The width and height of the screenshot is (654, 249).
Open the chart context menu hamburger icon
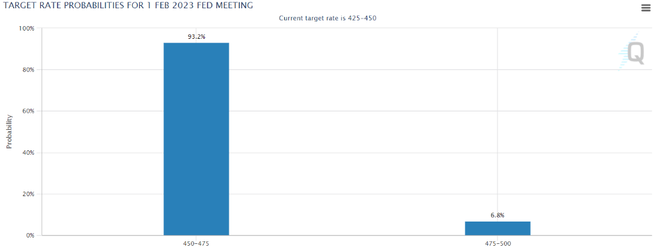pos(646,8)
